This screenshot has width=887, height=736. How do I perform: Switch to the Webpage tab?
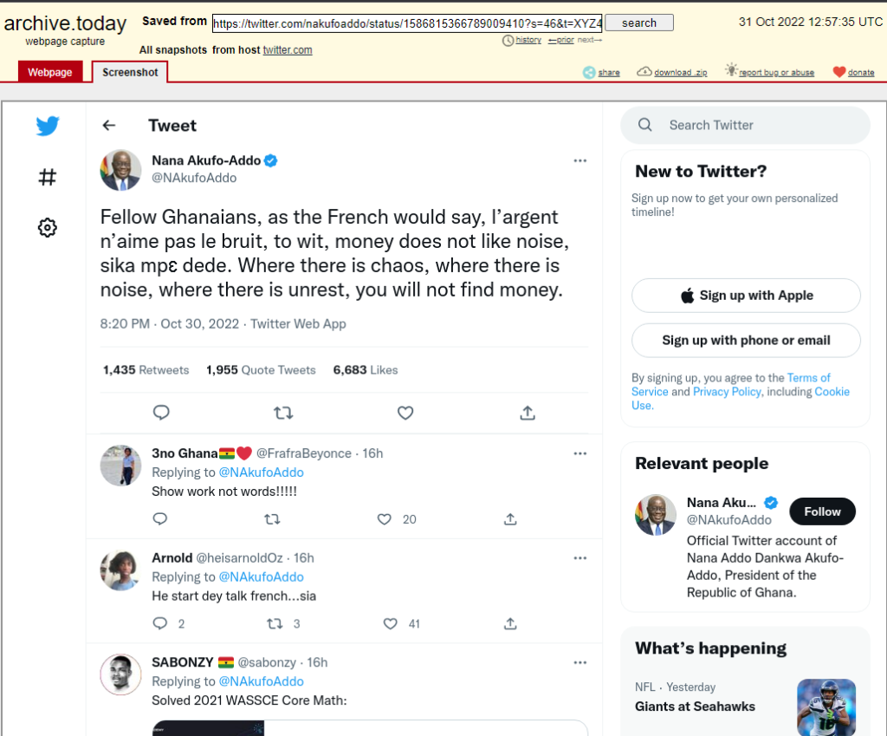[50, 72]
